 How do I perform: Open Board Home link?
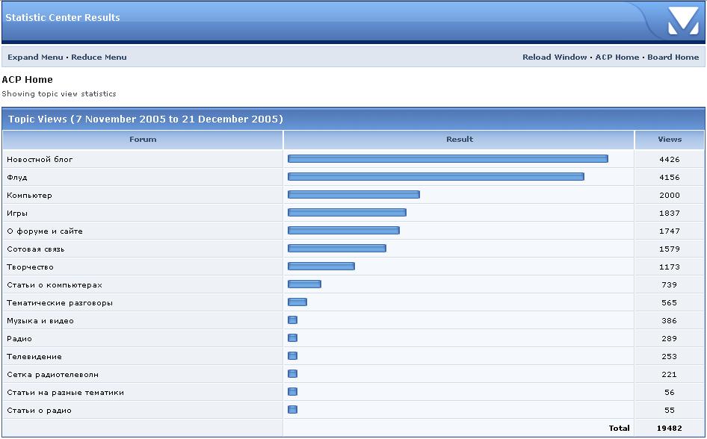pyautogui.click(x=673, y=57)
